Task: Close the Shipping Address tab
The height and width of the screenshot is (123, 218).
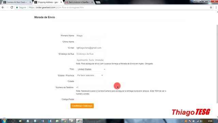Action: (x=61, y=2)
